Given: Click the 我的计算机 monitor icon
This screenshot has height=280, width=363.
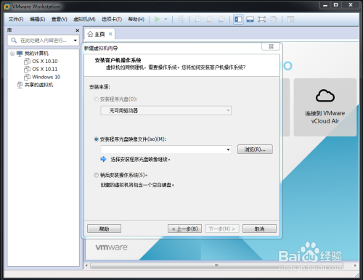Looking at the screenshot, I should tap(20, 53).
